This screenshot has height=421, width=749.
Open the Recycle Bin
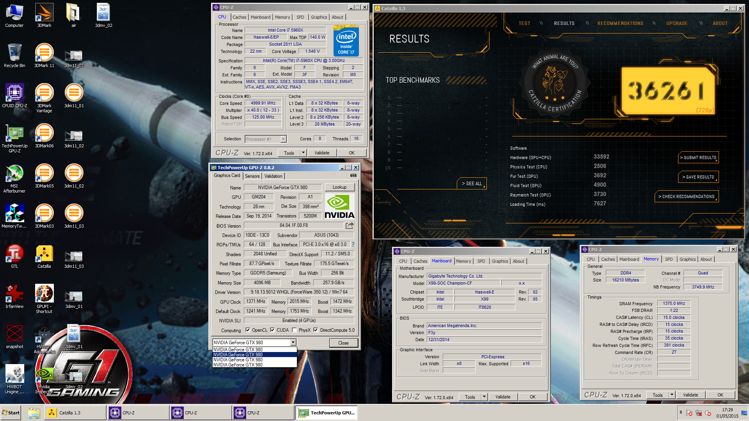point(14,55)
